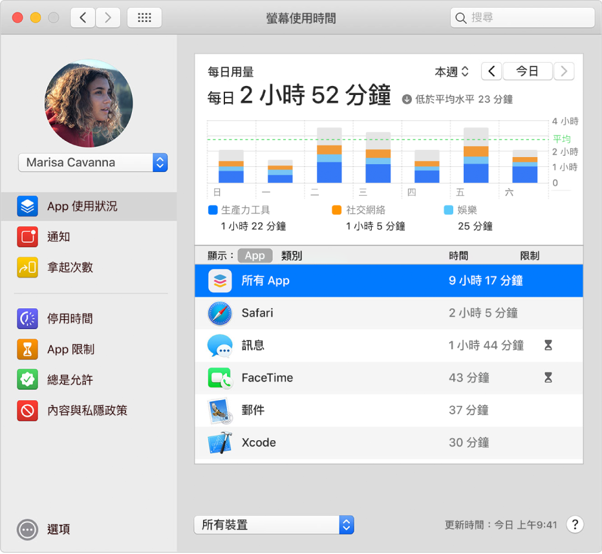Select the 郵件 row in the usage list
The width and height of the screenshot is (602, 554).
click(259, 410)
